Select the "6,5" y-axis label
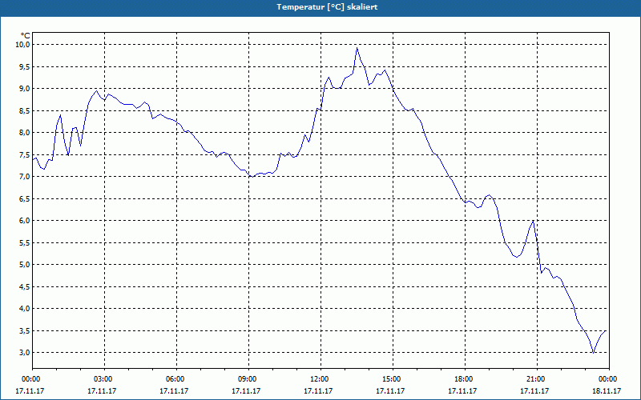This screenshot has width=641, height=400. [24, 198]
